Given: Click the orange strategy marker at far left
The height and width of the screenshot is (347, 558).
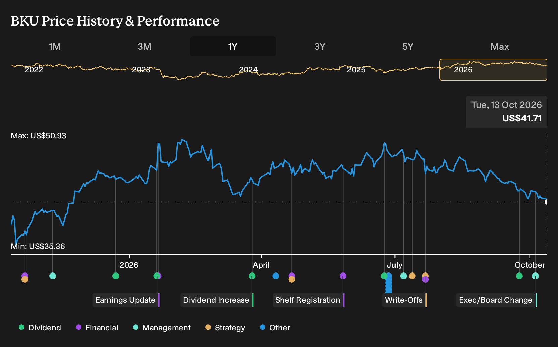Looking at the screenshot, I should (25, 279).
